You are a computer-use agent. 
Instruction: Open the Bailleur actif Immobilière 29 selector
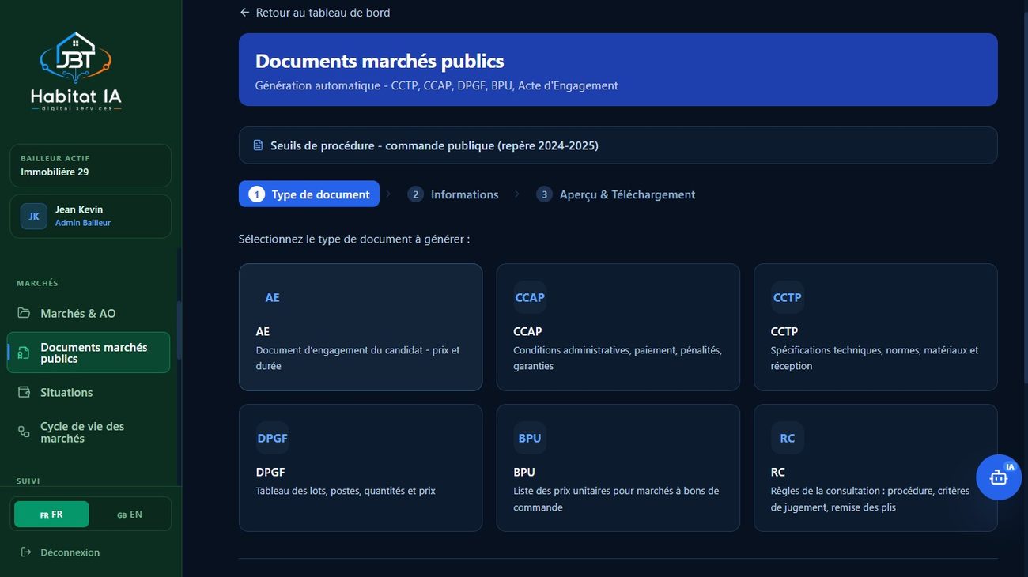(90, 165)
